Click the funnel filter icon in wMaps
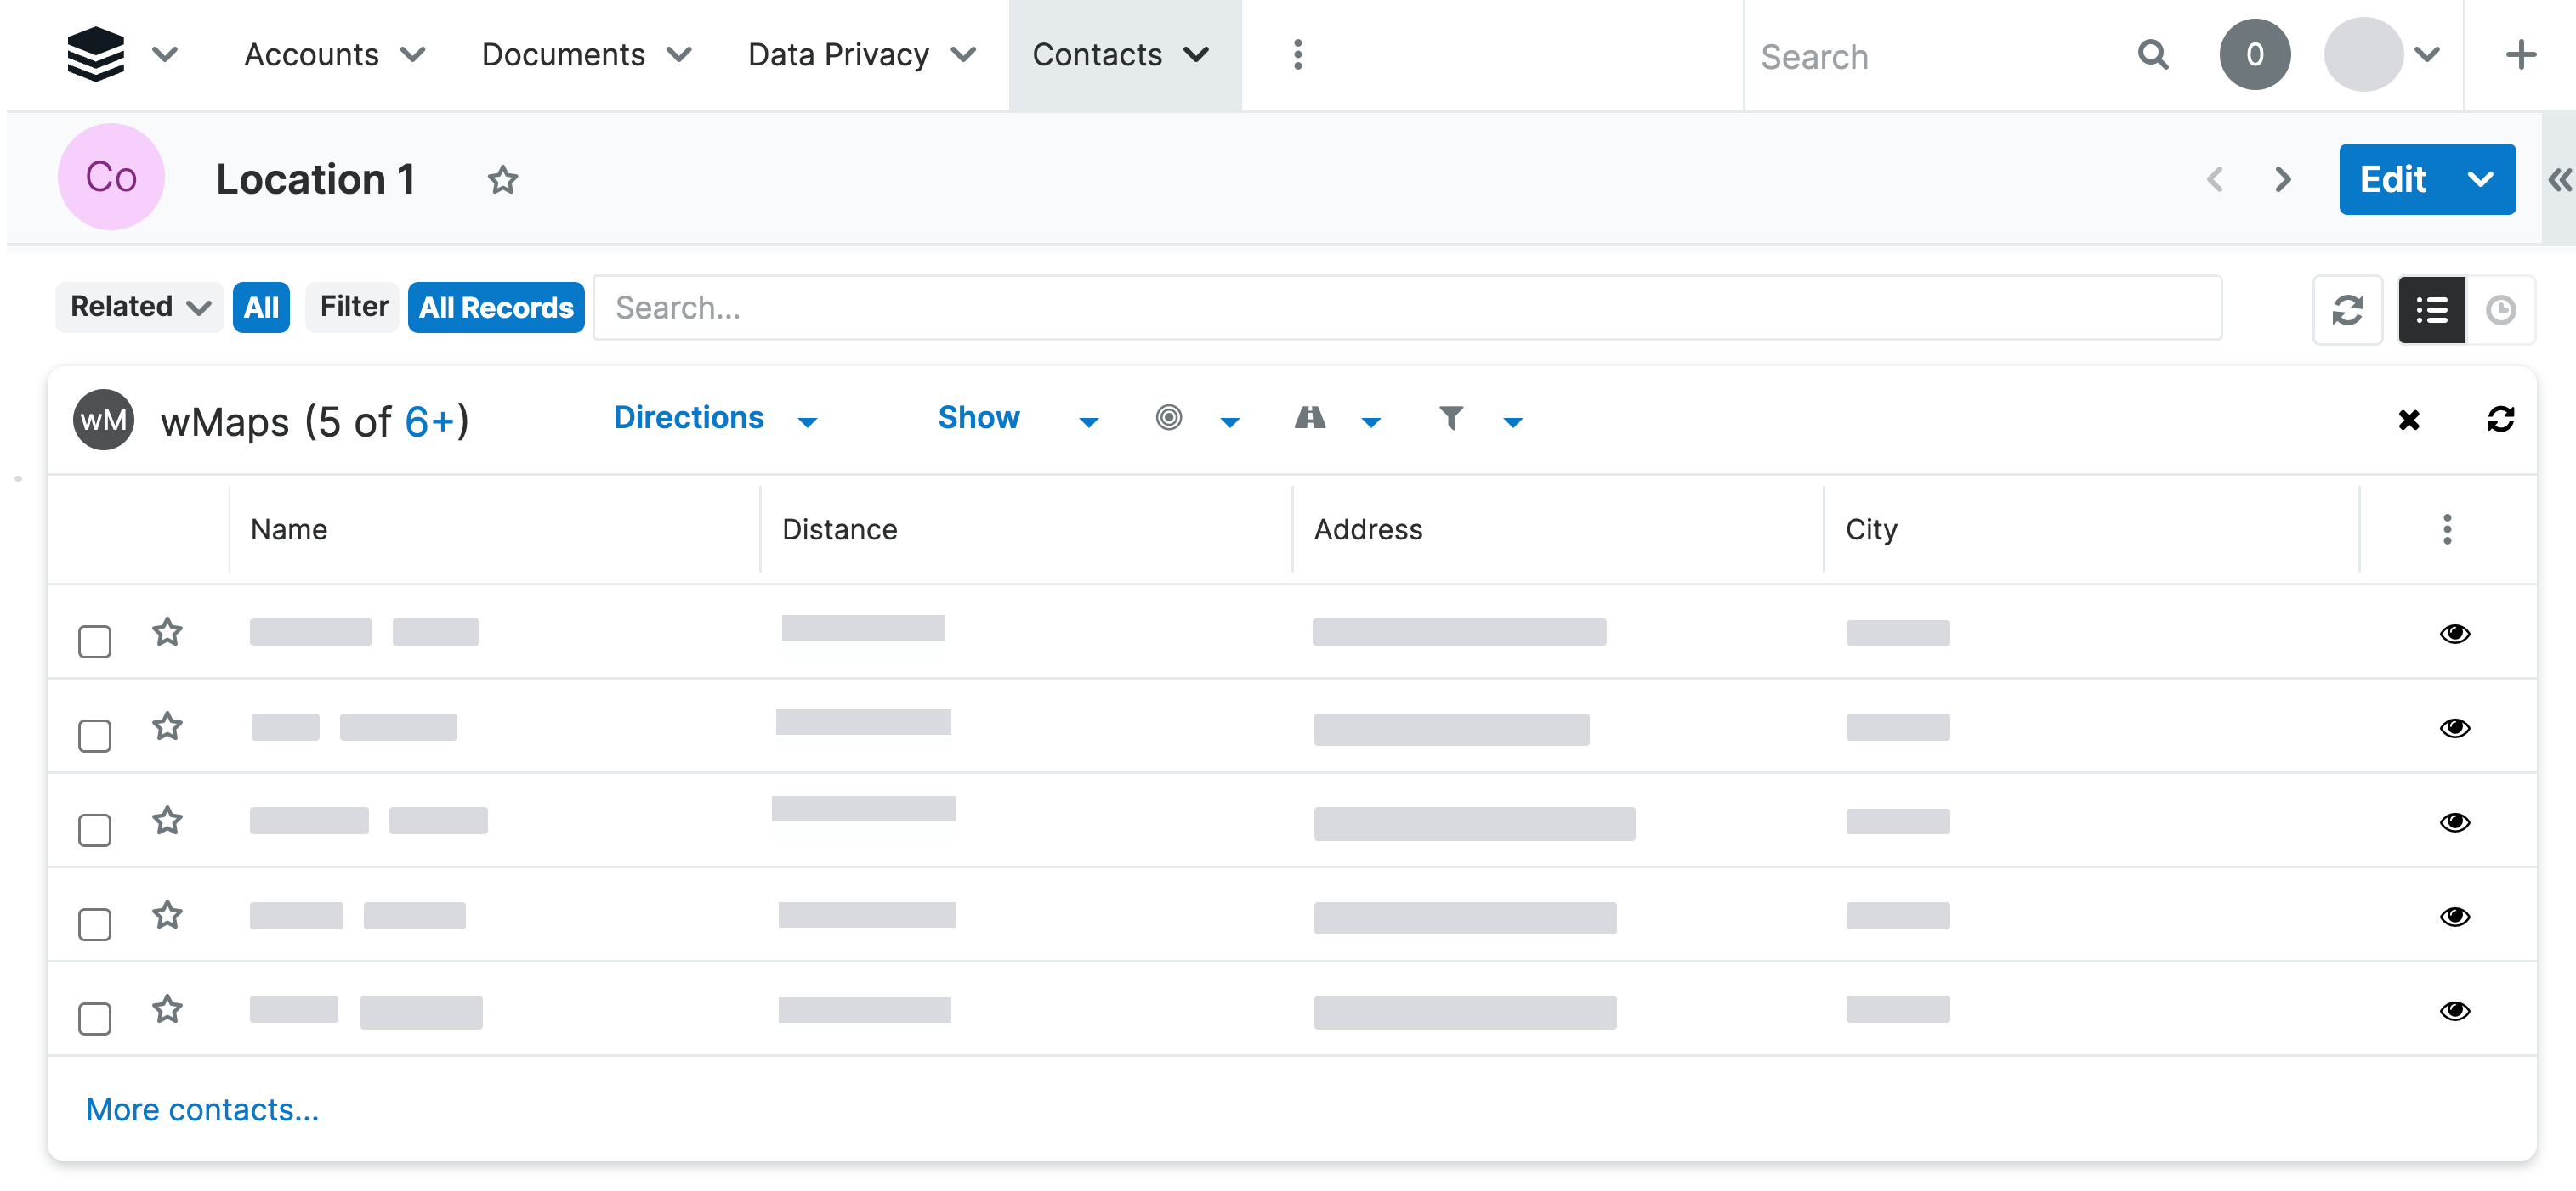Image resolution: width=2576 pixels, height=1191 pixels. (x=1450, y=418)
